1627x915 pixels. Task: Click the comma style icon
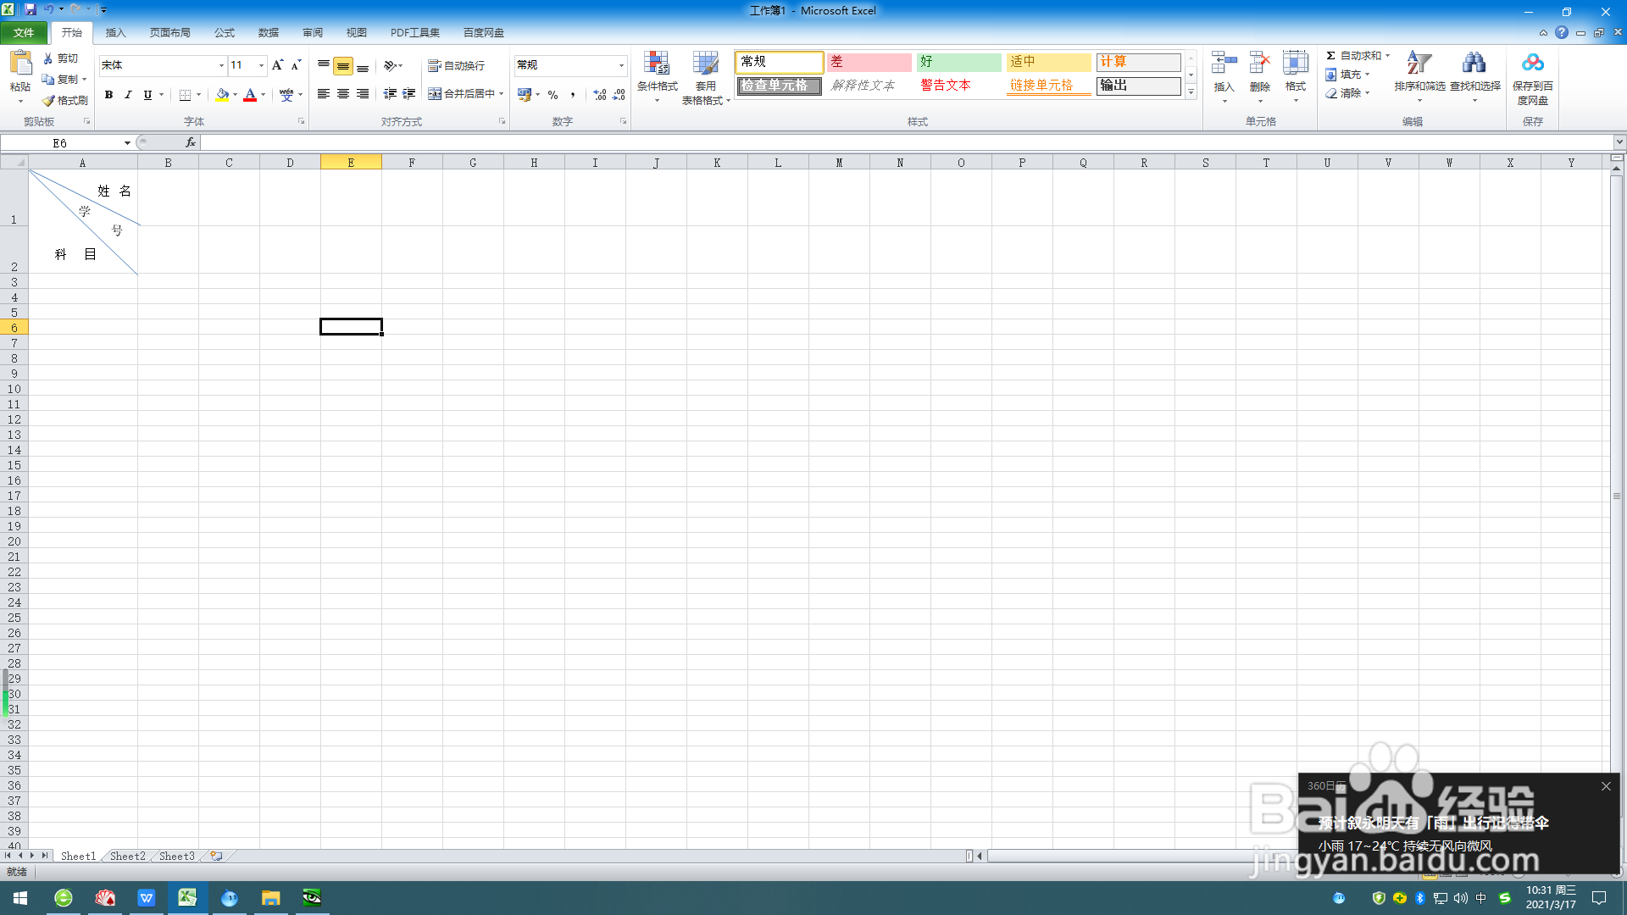point(573,95)
